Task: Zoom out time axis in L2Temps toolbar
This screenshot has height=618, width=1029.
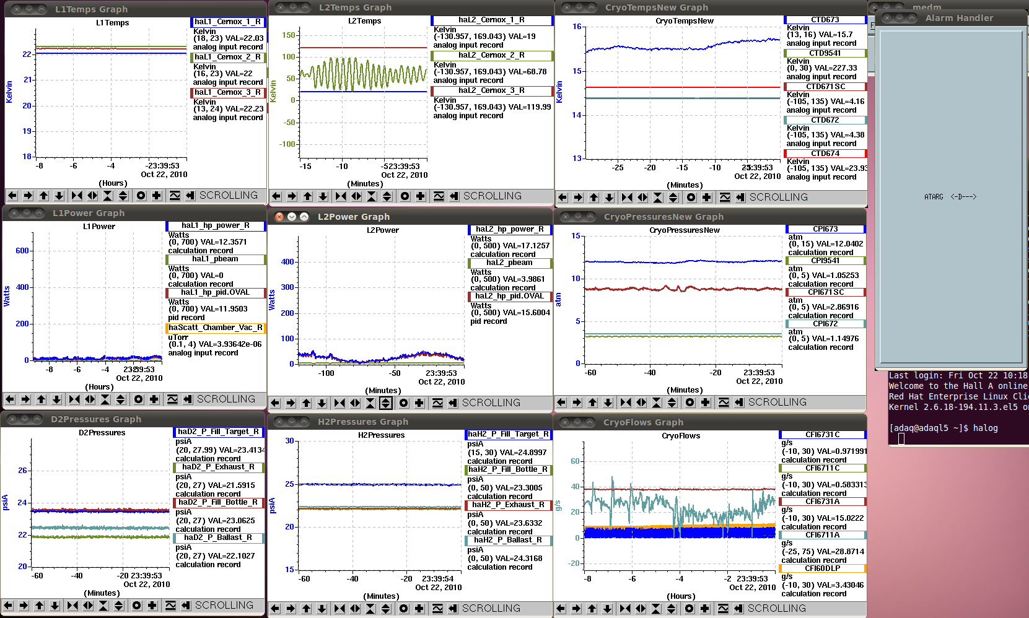Action: 356,196
